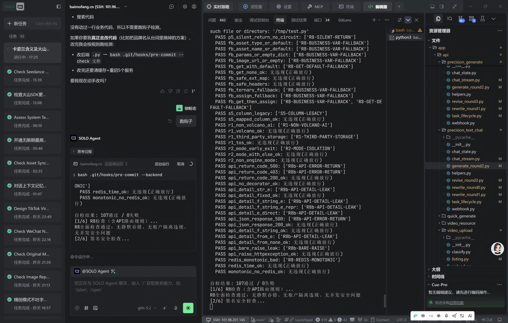The height and width of the screenshot is (323, 508).
Task: Open the testing flask icon
Action: 483,19
